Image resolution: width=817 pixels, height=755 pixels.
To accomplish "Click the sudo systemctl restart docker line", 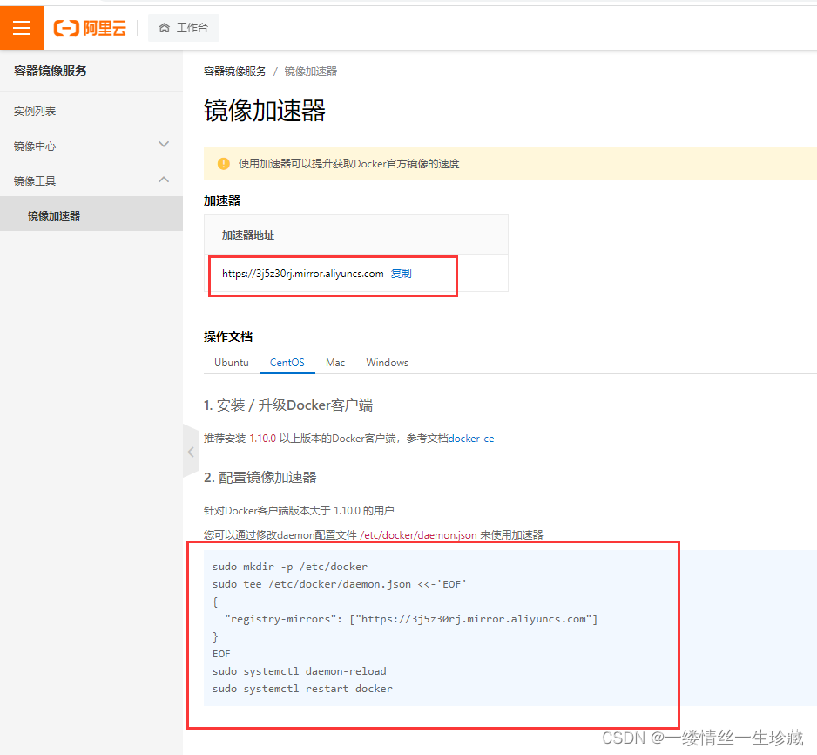I will click(302, 689).
